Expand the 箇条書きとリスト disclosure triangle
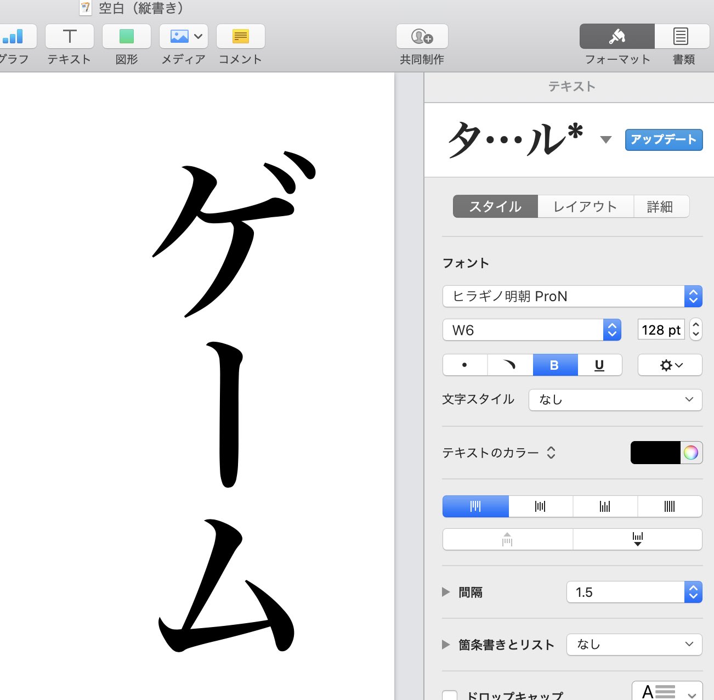Image resolution: width=714 pixels, height=700 pixels. click(446, 645)
